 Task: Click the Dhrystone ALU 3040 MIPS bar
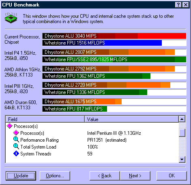point(114,36)
